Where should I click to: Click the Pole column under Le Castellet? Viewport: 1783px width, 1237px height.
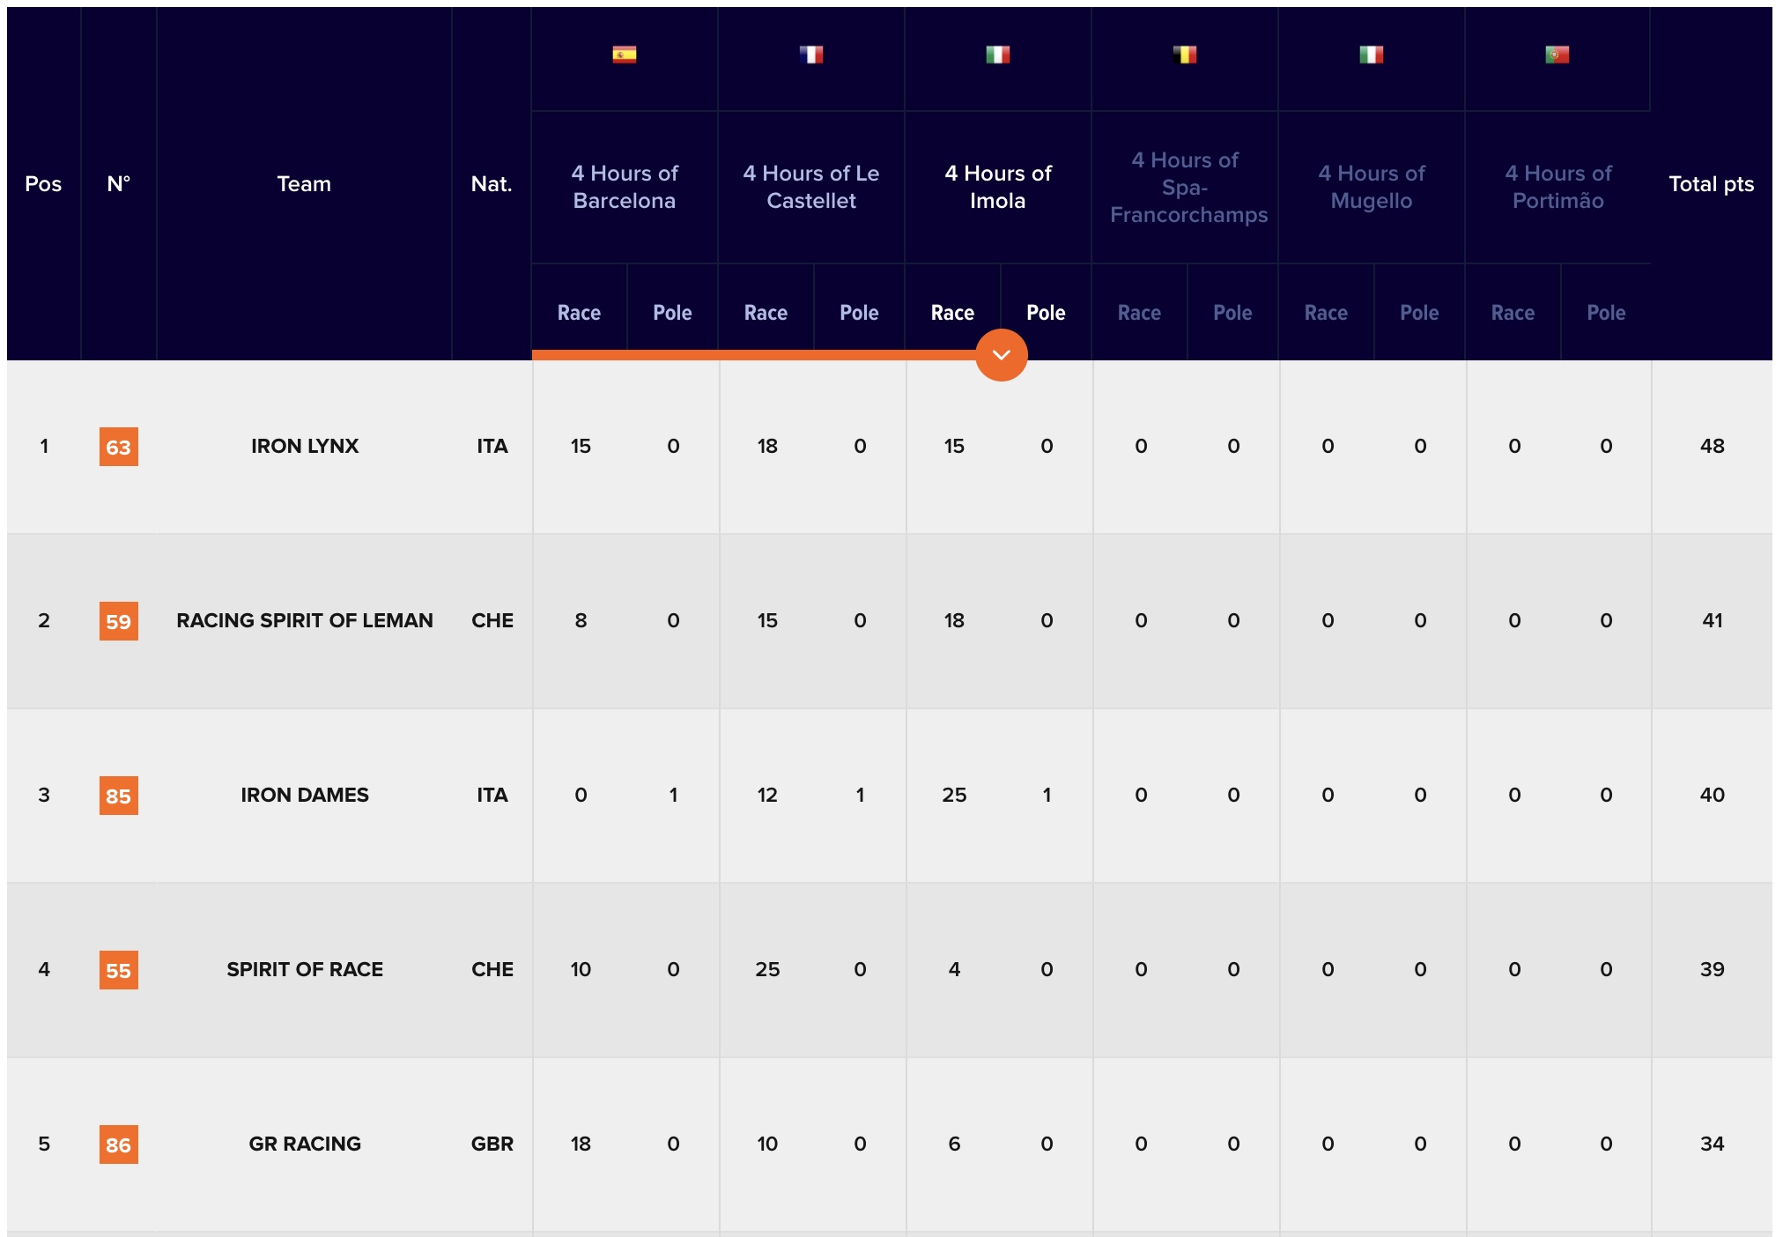tap(859, 313)
